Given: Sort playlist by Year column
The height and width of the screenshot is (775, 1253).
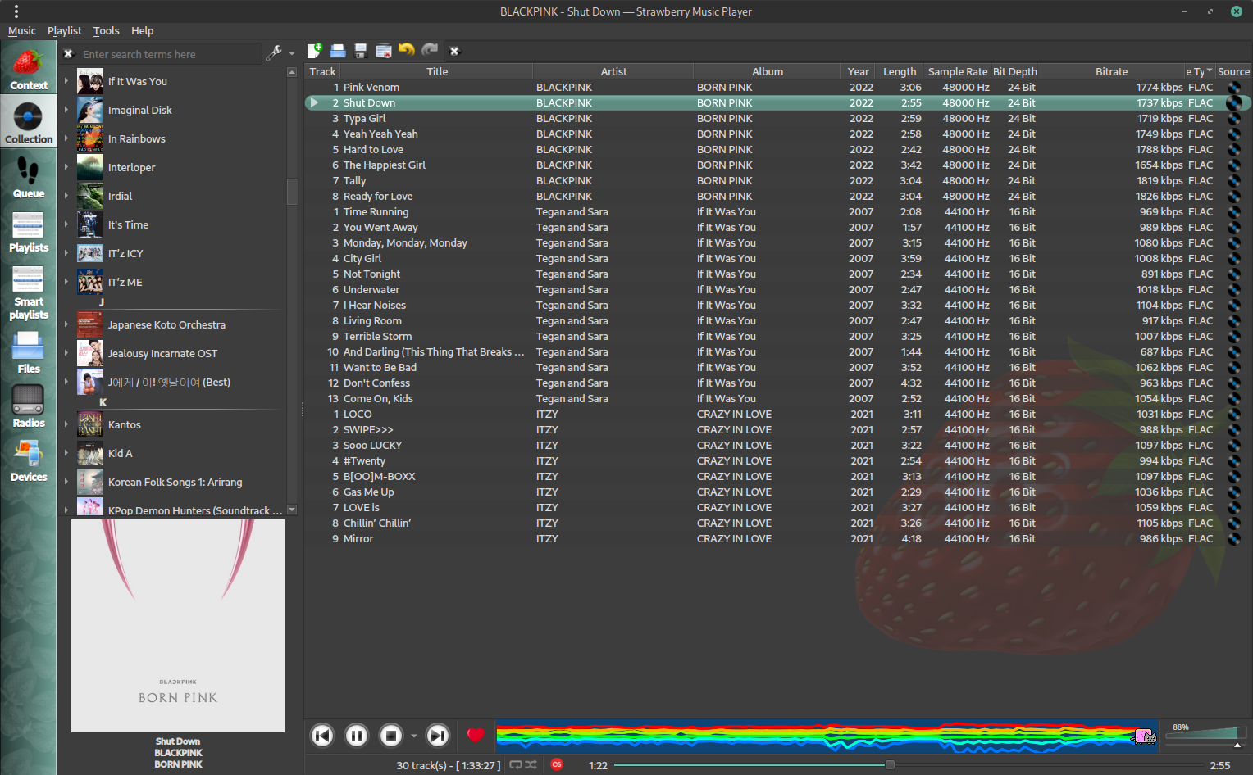Looking at the screenshot, I should (859, 71).
